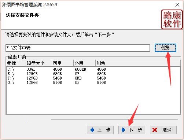This screenshot has width=184, height=140.
Task: Click the window title 路康图书馆管理系统 2.3659
Action: point(30,5)
